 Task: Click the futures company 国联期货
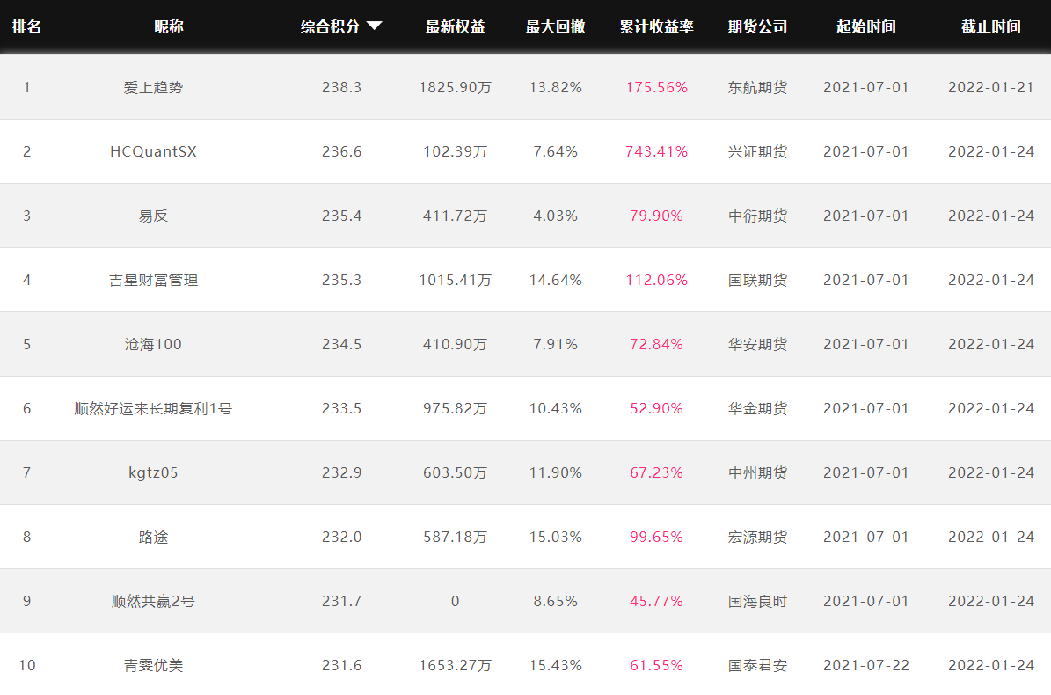pyautogui.click(x=757, y=280)
